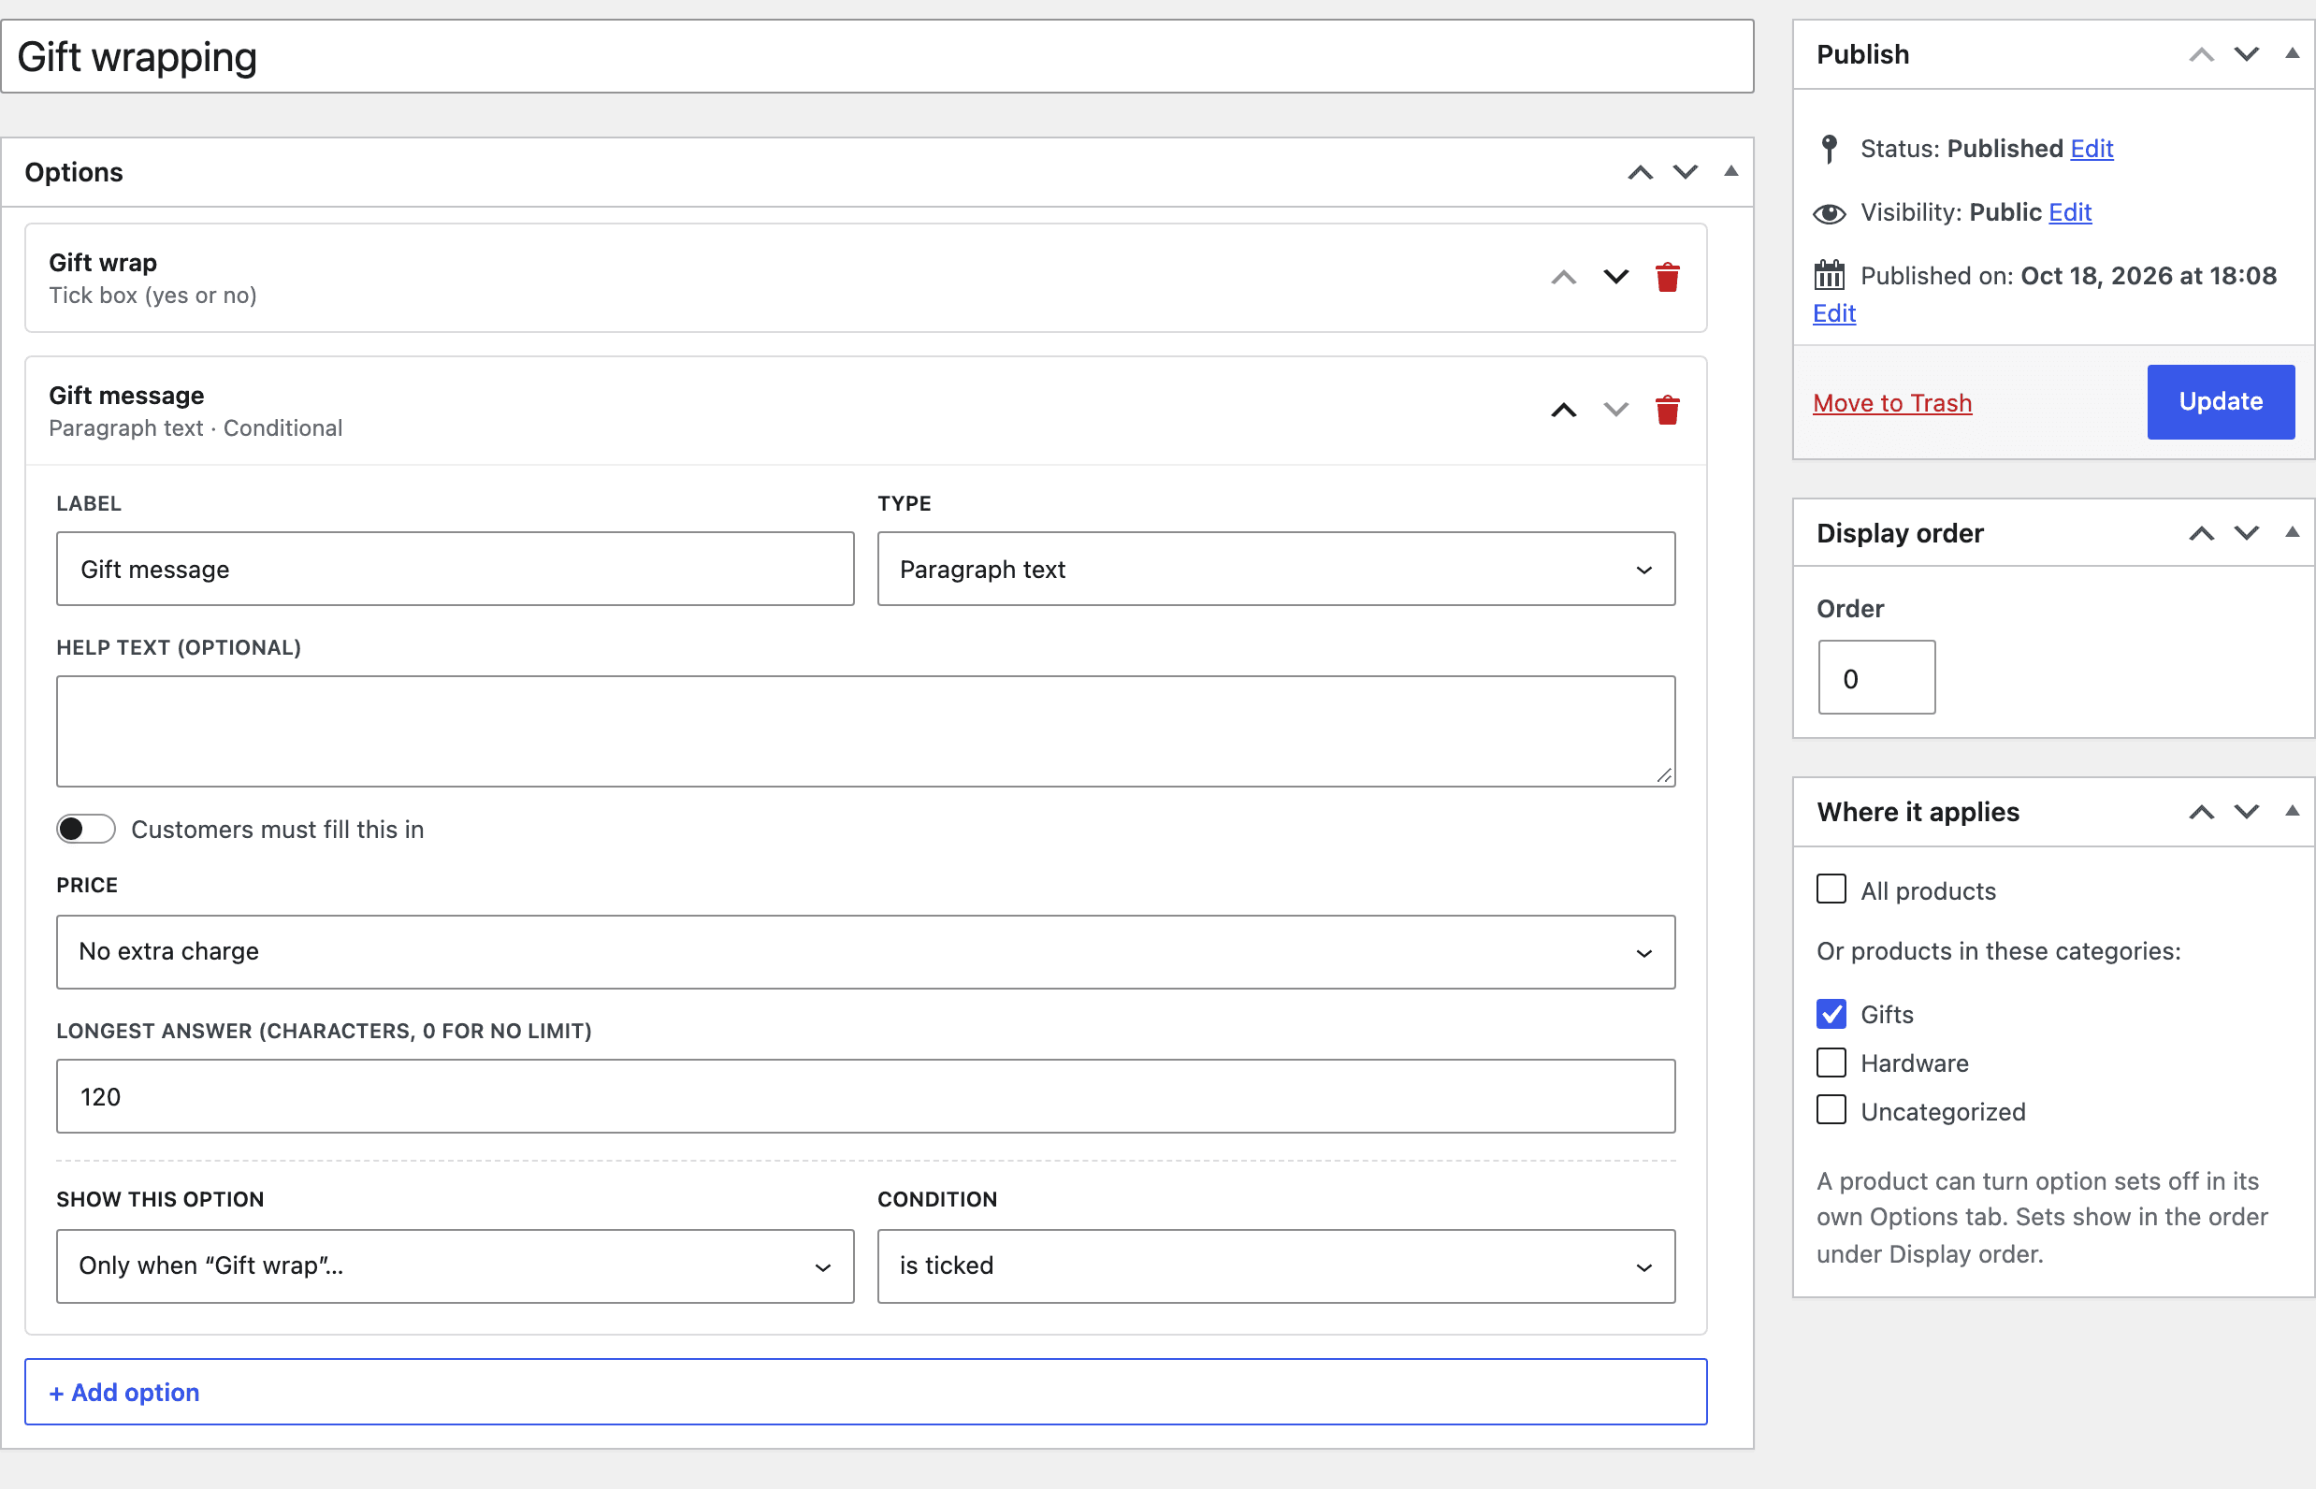
Task: Click the Longest answer field with 120
Action: [865, 1096]
